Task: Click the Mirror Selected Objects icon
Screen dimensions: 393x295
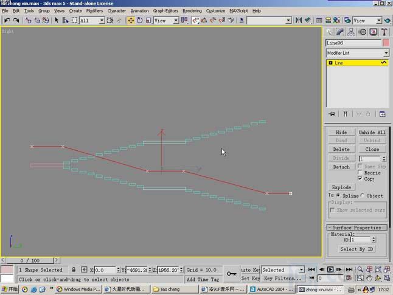Action: 299,20
